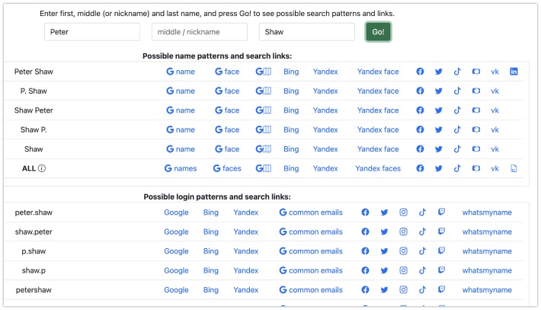
Task: Open Facebook search for shaw.p login
Action: click(x=365, y=270)
